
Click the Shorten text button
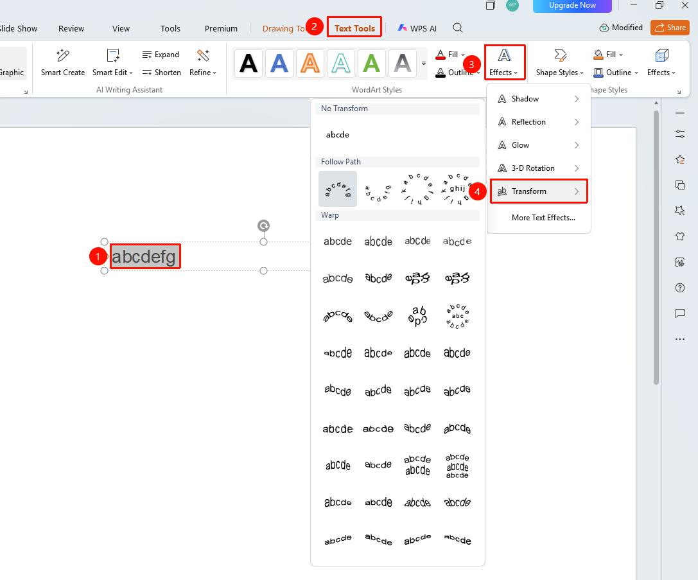161,73
